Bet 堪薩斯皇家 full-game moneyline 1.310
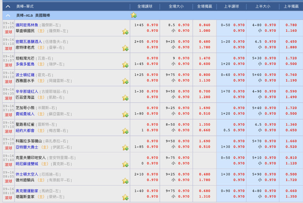 tap(205, 196)
